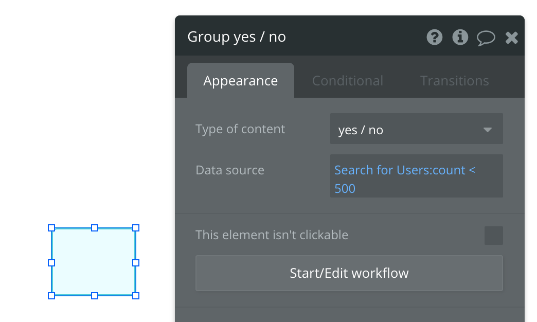Click the group's left-middle resize handle
This screenshot has width=537, height=322.
51,263
